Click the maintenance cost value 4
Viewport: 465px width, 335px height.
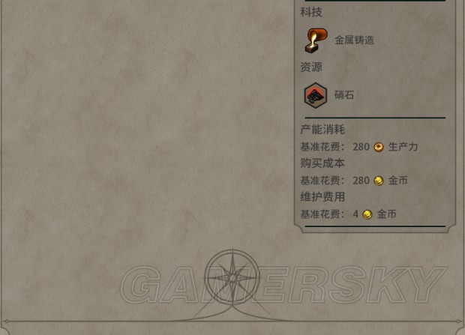[355, 214]
